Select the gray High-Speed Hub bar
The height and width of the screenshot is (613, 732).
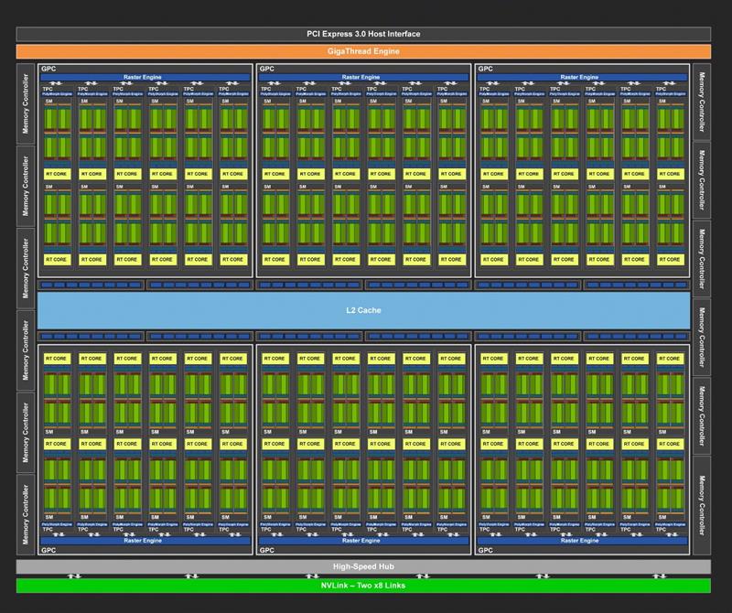(363, 566)
